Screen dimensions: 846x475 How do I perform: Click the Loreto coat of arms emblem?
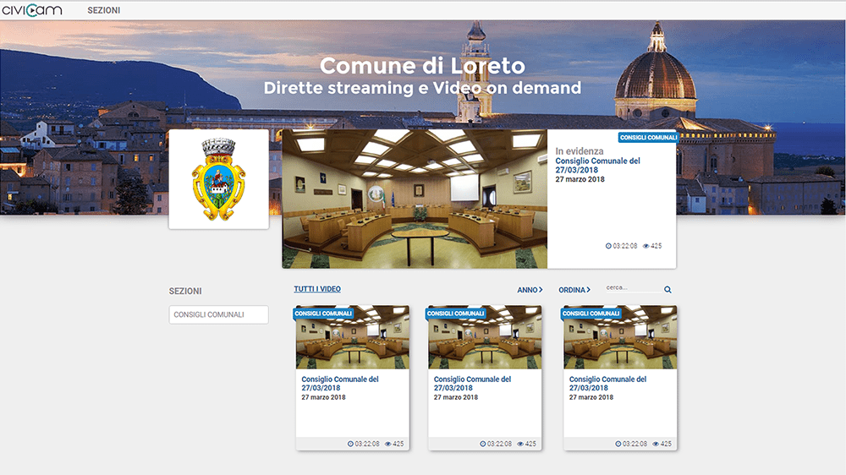pyautogui.click(x=218, y=179)
